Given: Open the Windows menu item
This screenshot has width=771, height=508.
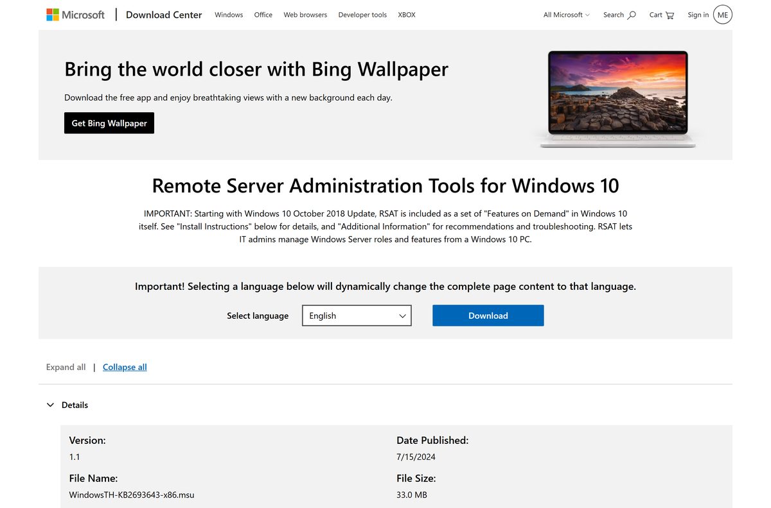Looking at the screenshot, I should (x=229, y=15).
